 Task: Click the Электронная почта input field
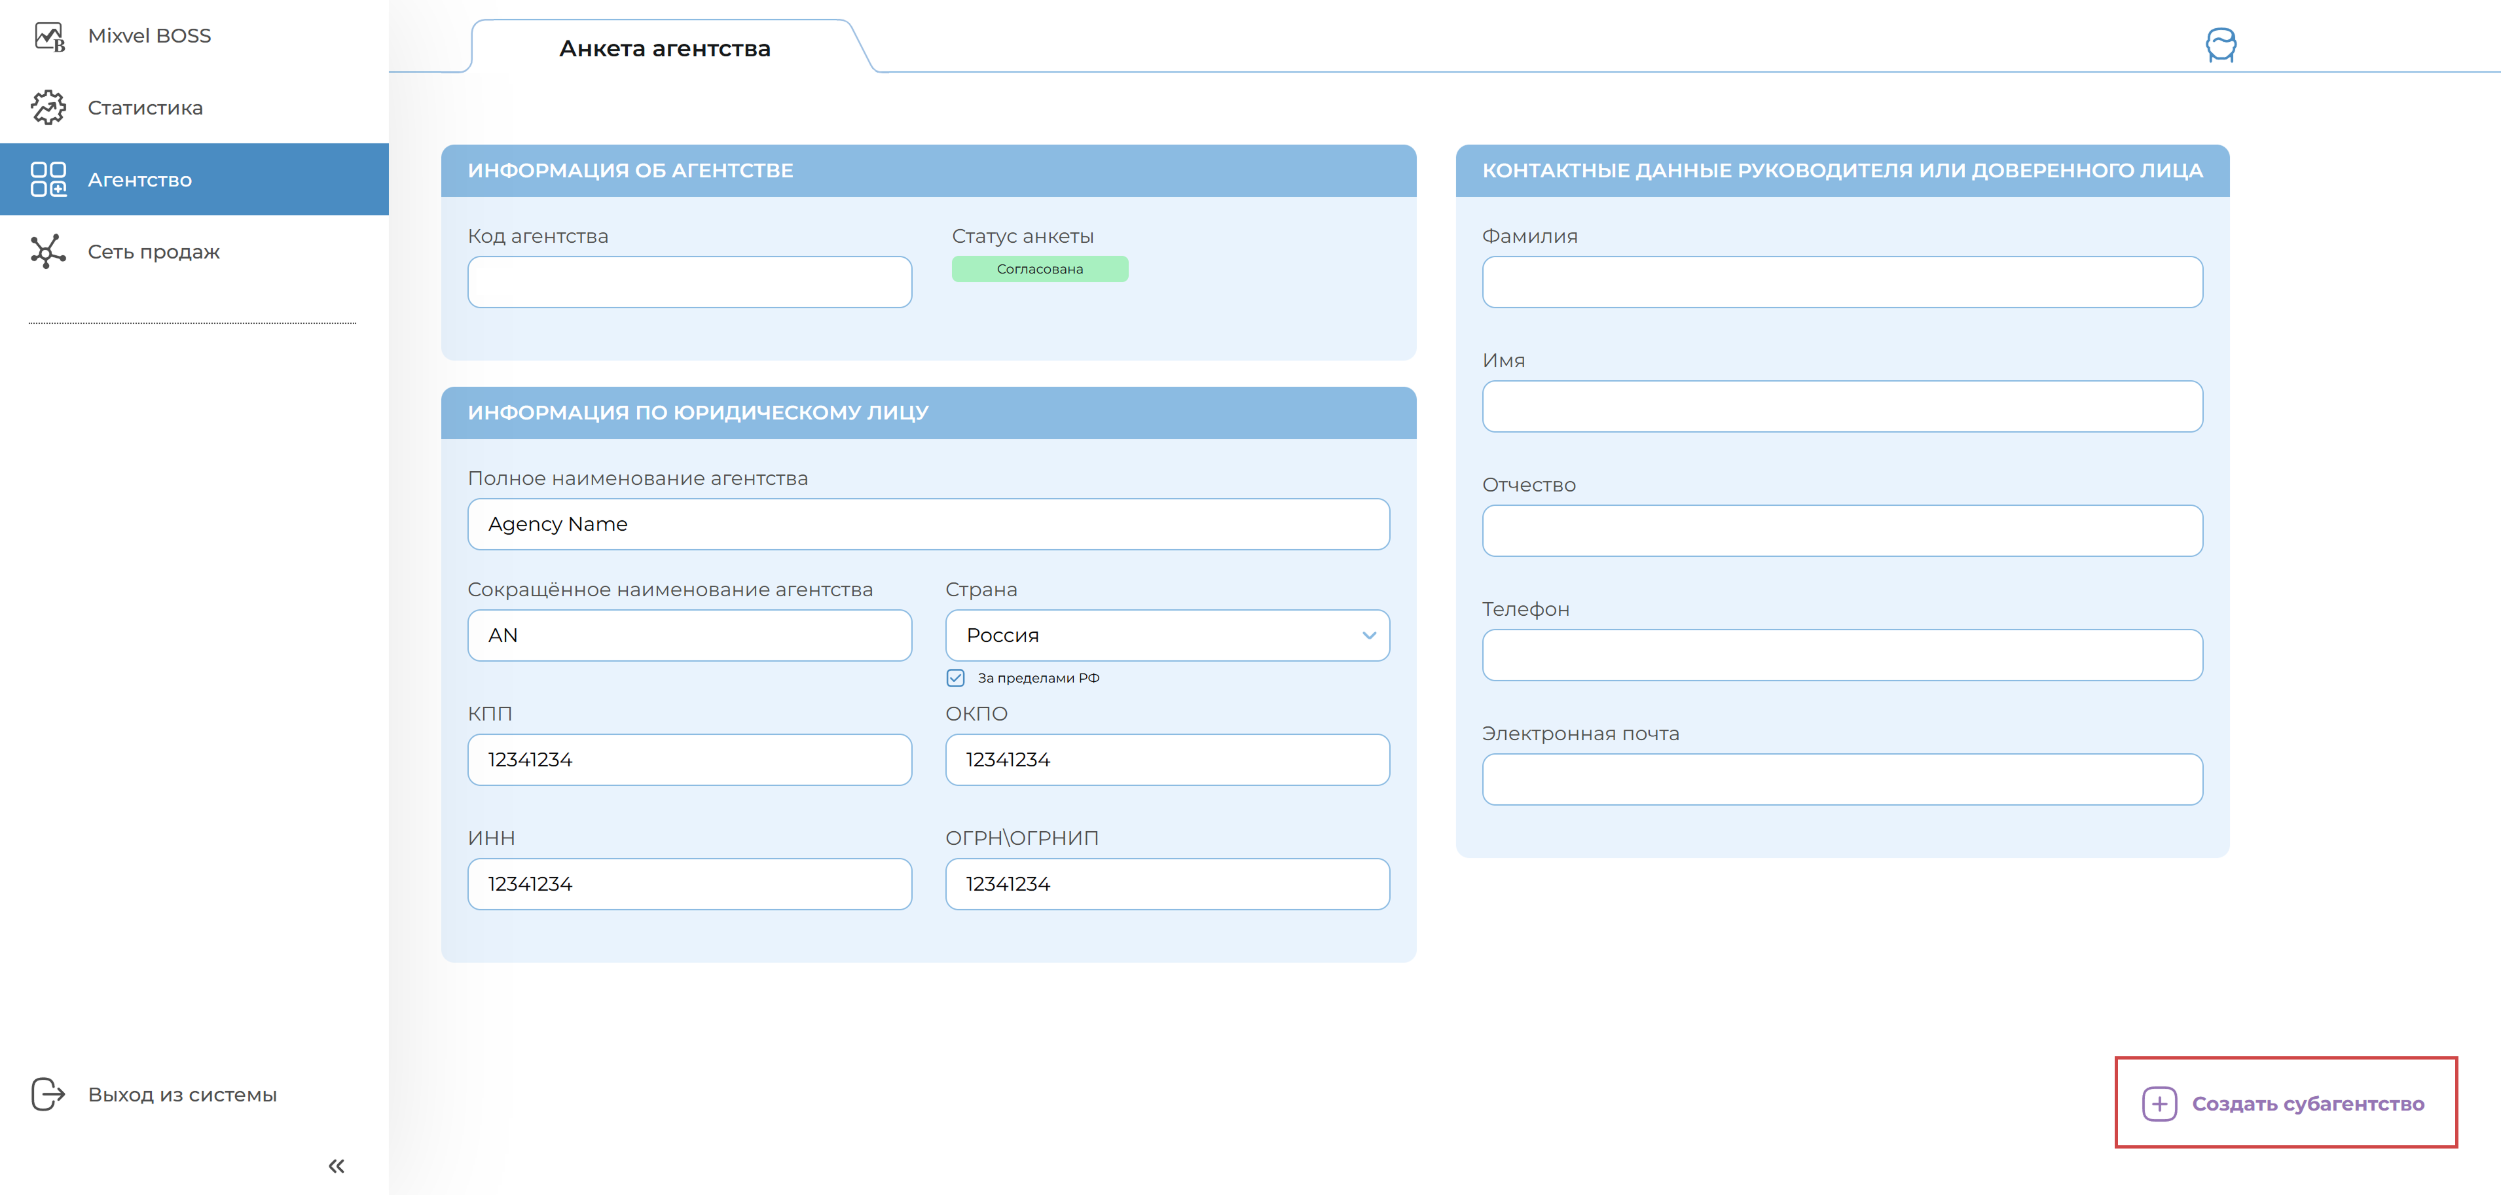pyautogui.click(x=1842, y=779)
